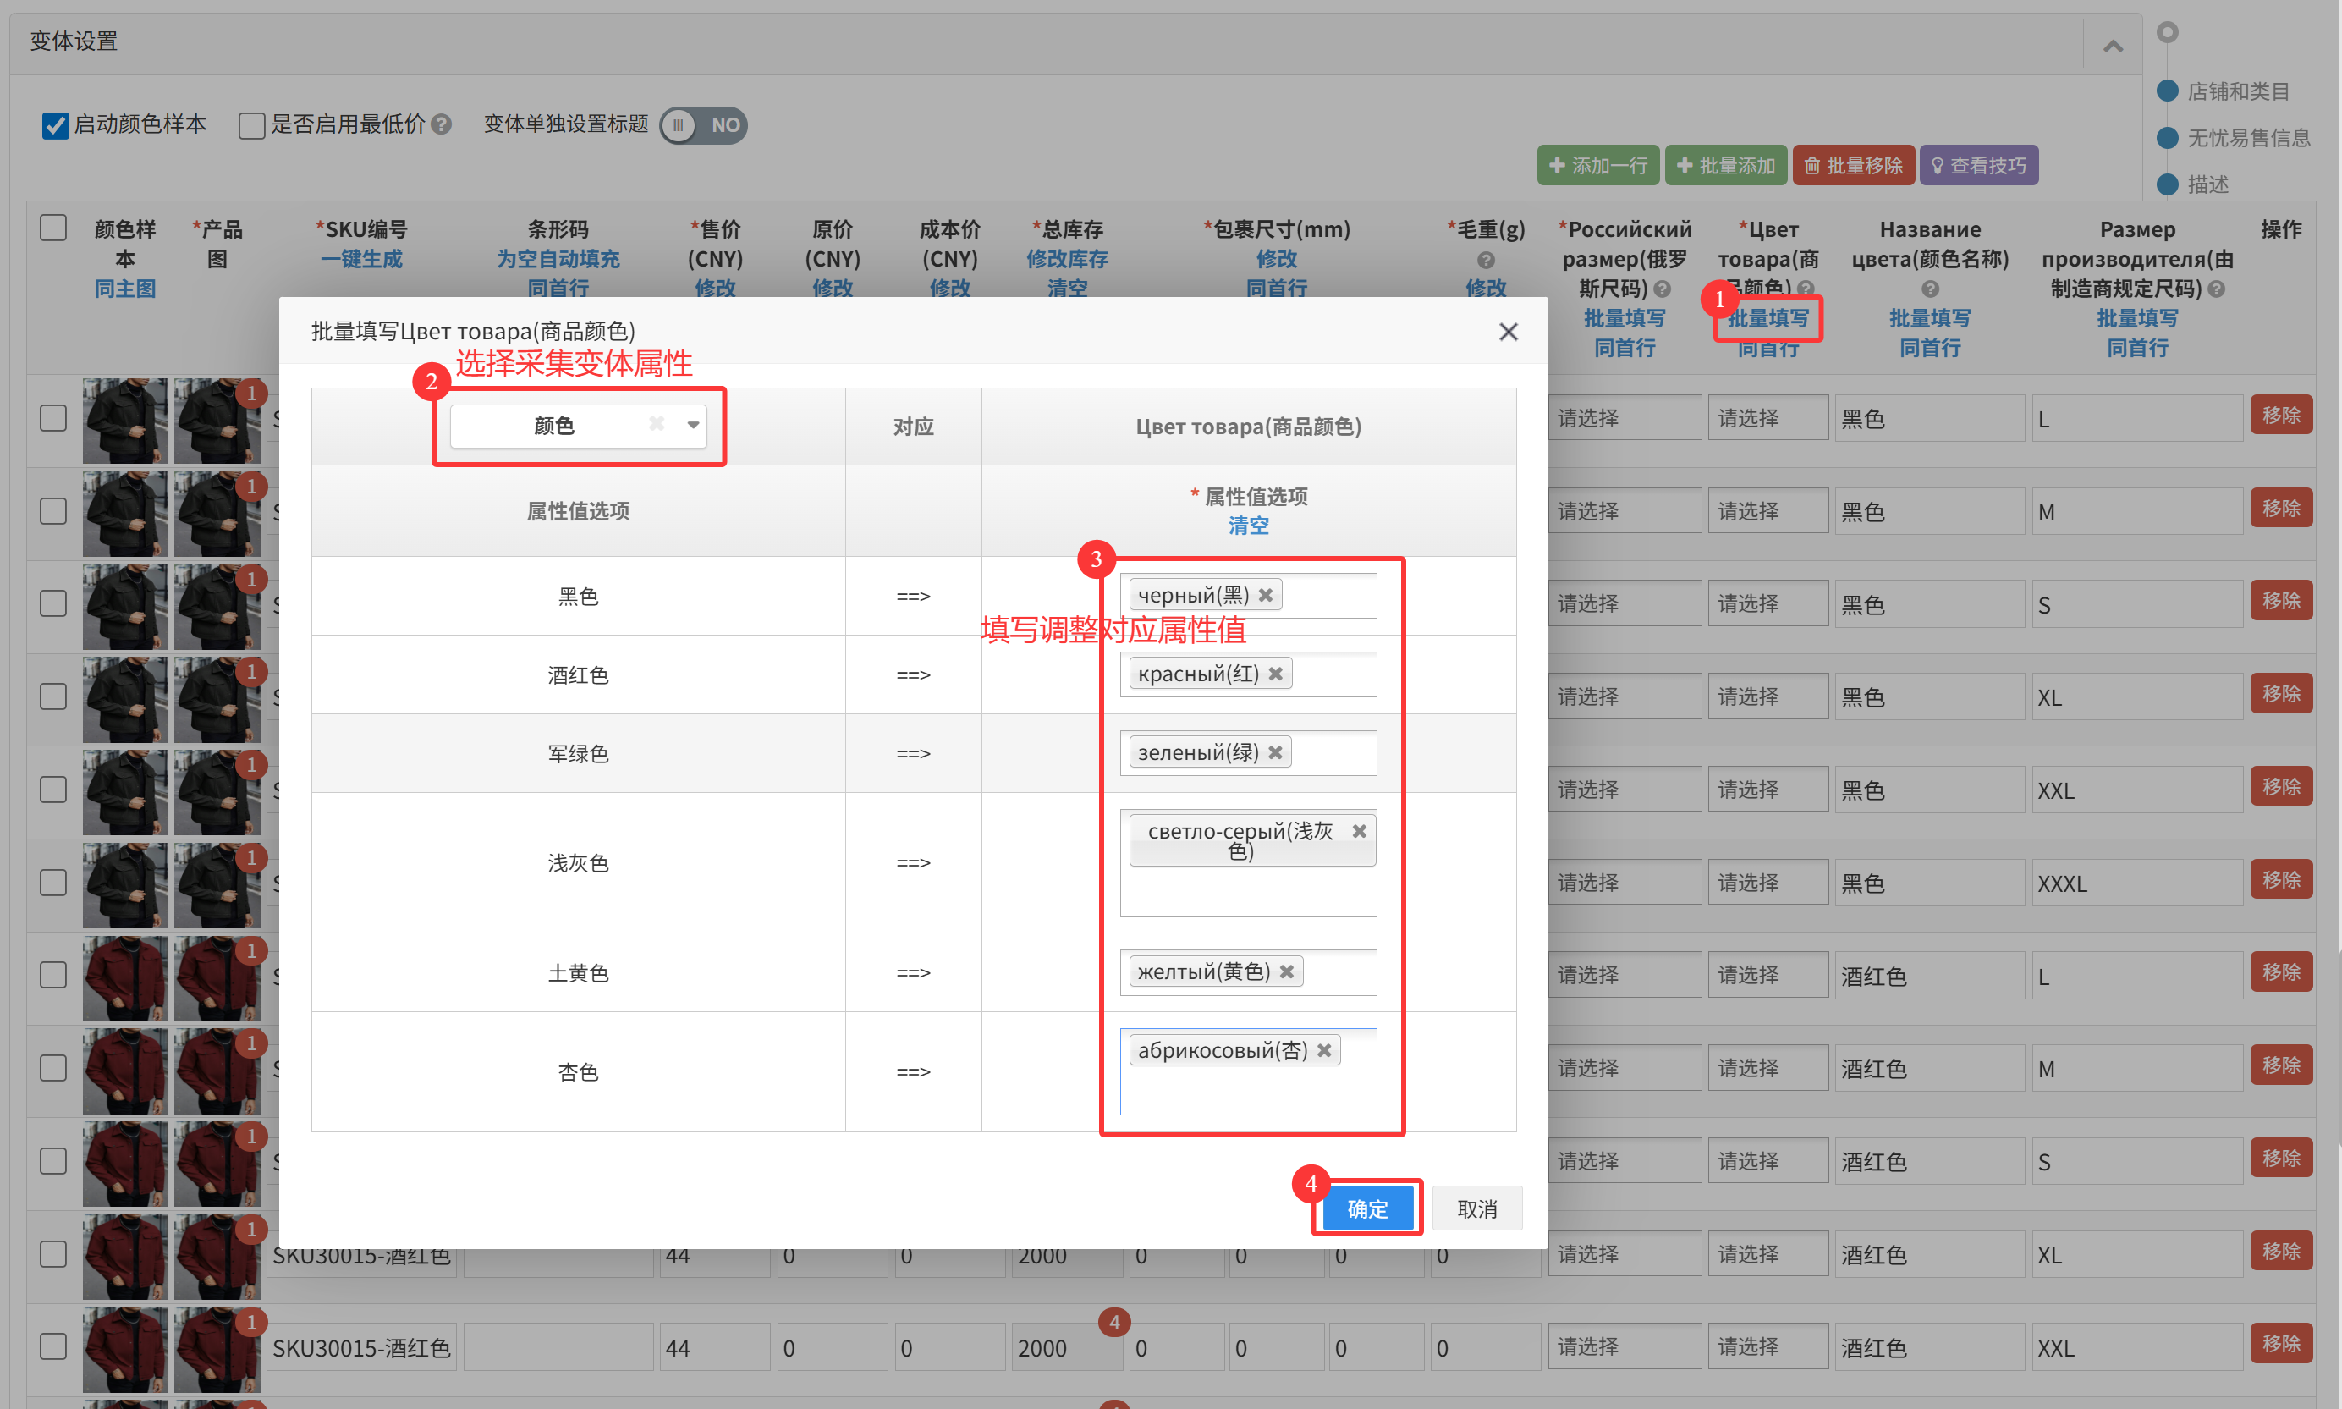Remove the желтый(黄色) tag

click(x=1286, y=971)
